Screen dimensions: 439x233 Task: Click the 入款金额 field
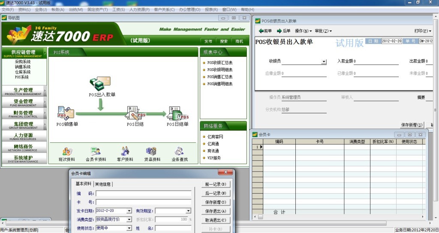[x=376, y=61]
